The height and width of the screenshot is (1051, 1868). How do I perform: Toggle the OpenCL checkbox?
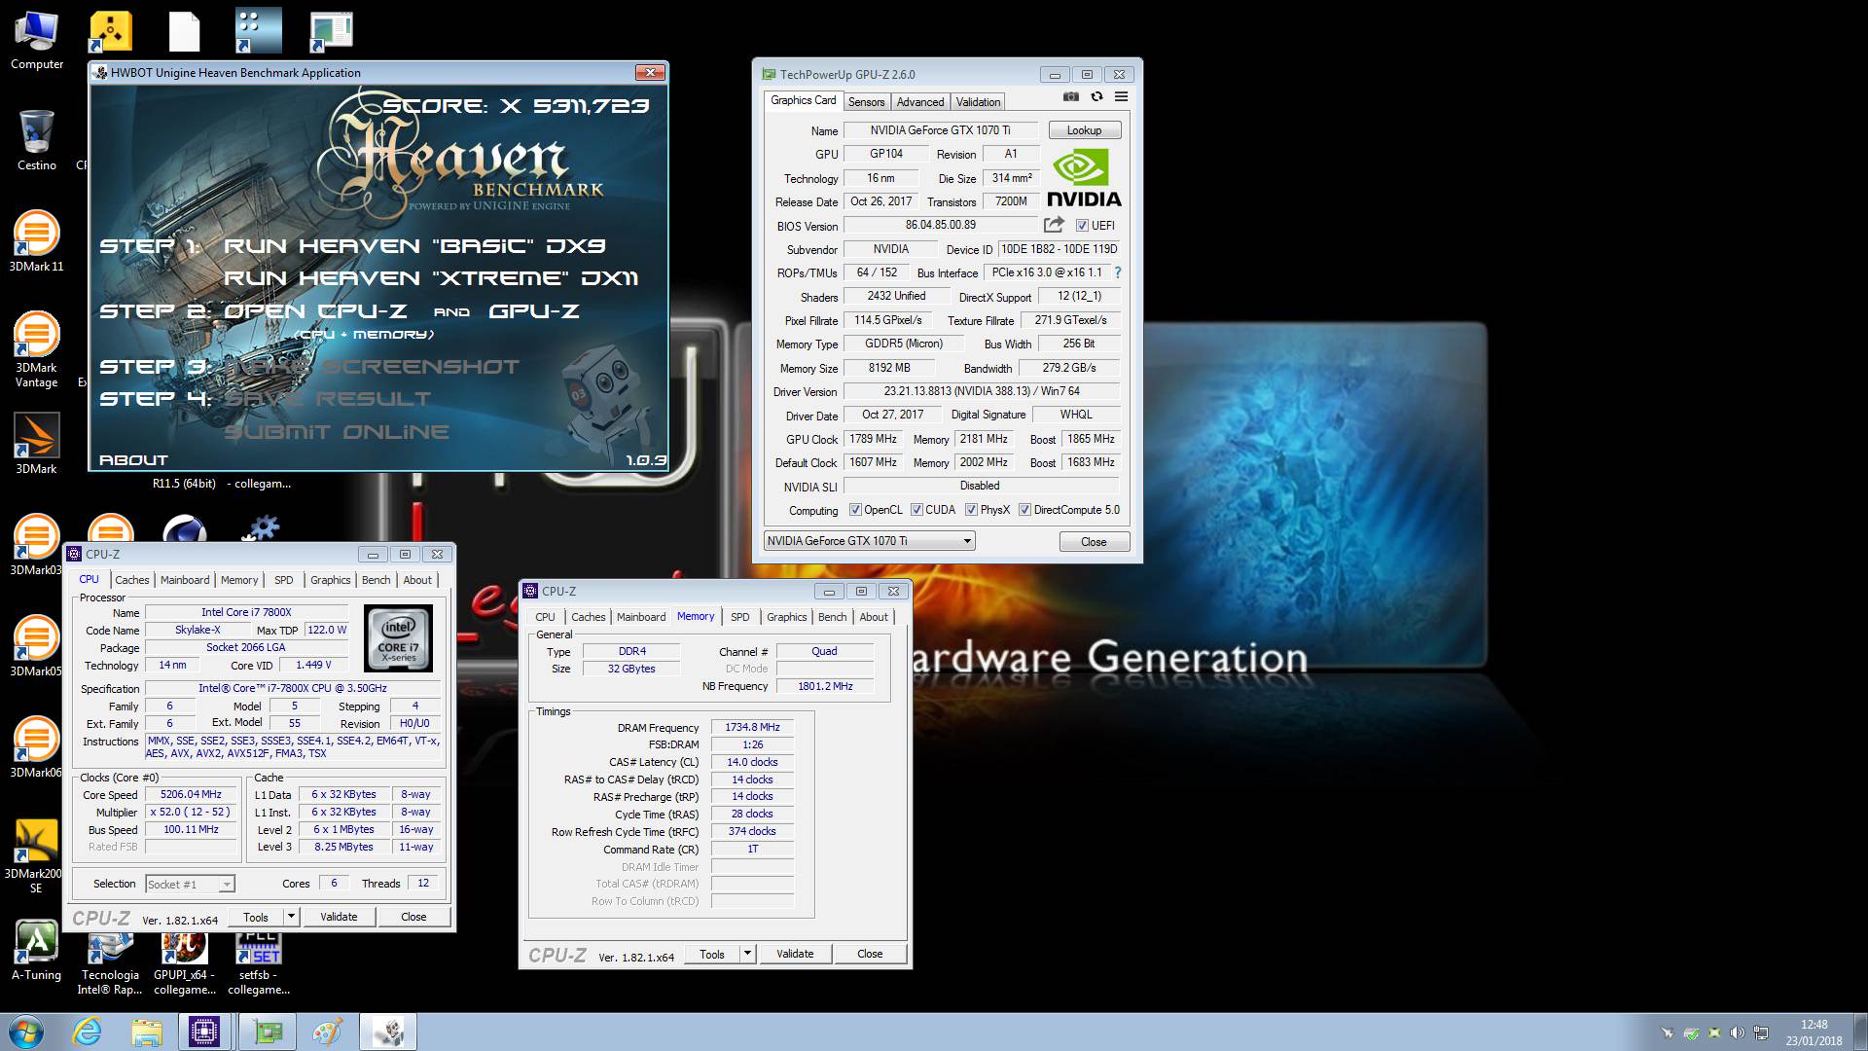855,510
